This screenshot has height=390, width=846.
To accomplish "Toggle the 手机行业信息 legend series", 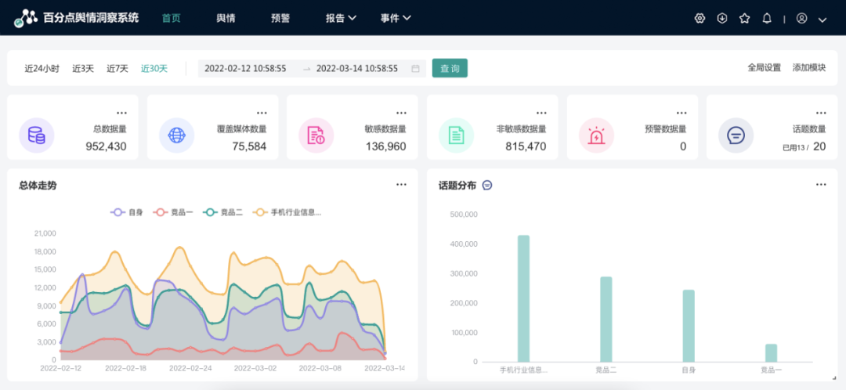I will click(287, 212).
